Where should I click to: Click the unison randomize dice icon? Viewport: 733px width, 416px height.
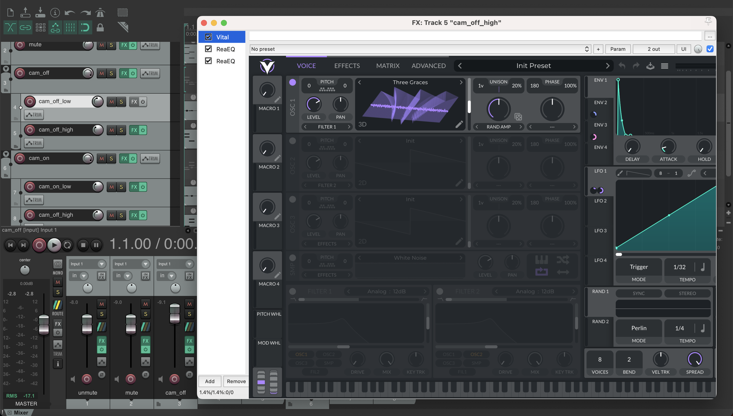click(518, 117)
